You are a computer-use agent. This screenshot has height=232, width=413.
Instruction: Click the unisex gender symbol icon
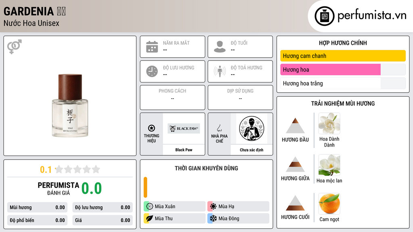(x=14, y=47)
